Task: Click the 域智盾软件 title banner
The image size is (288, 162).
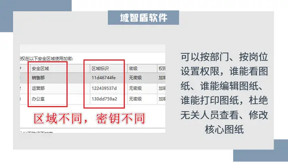Action: pyautogui.click(x=144, y=18)
